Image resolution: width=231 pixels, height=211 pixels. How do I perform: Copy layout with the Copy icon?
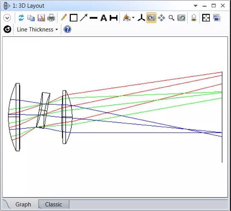pos(31,18)
